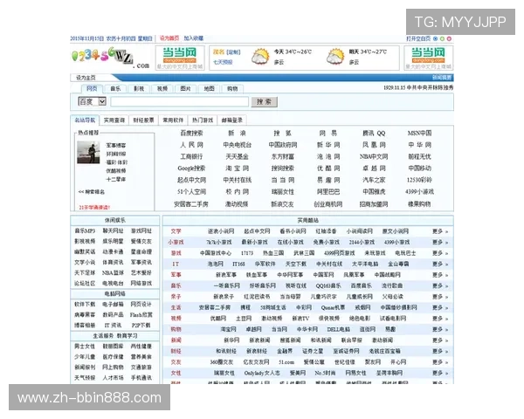Open the 中央电视台 site link
Screen dimensions: 524x419
[238, 145]
